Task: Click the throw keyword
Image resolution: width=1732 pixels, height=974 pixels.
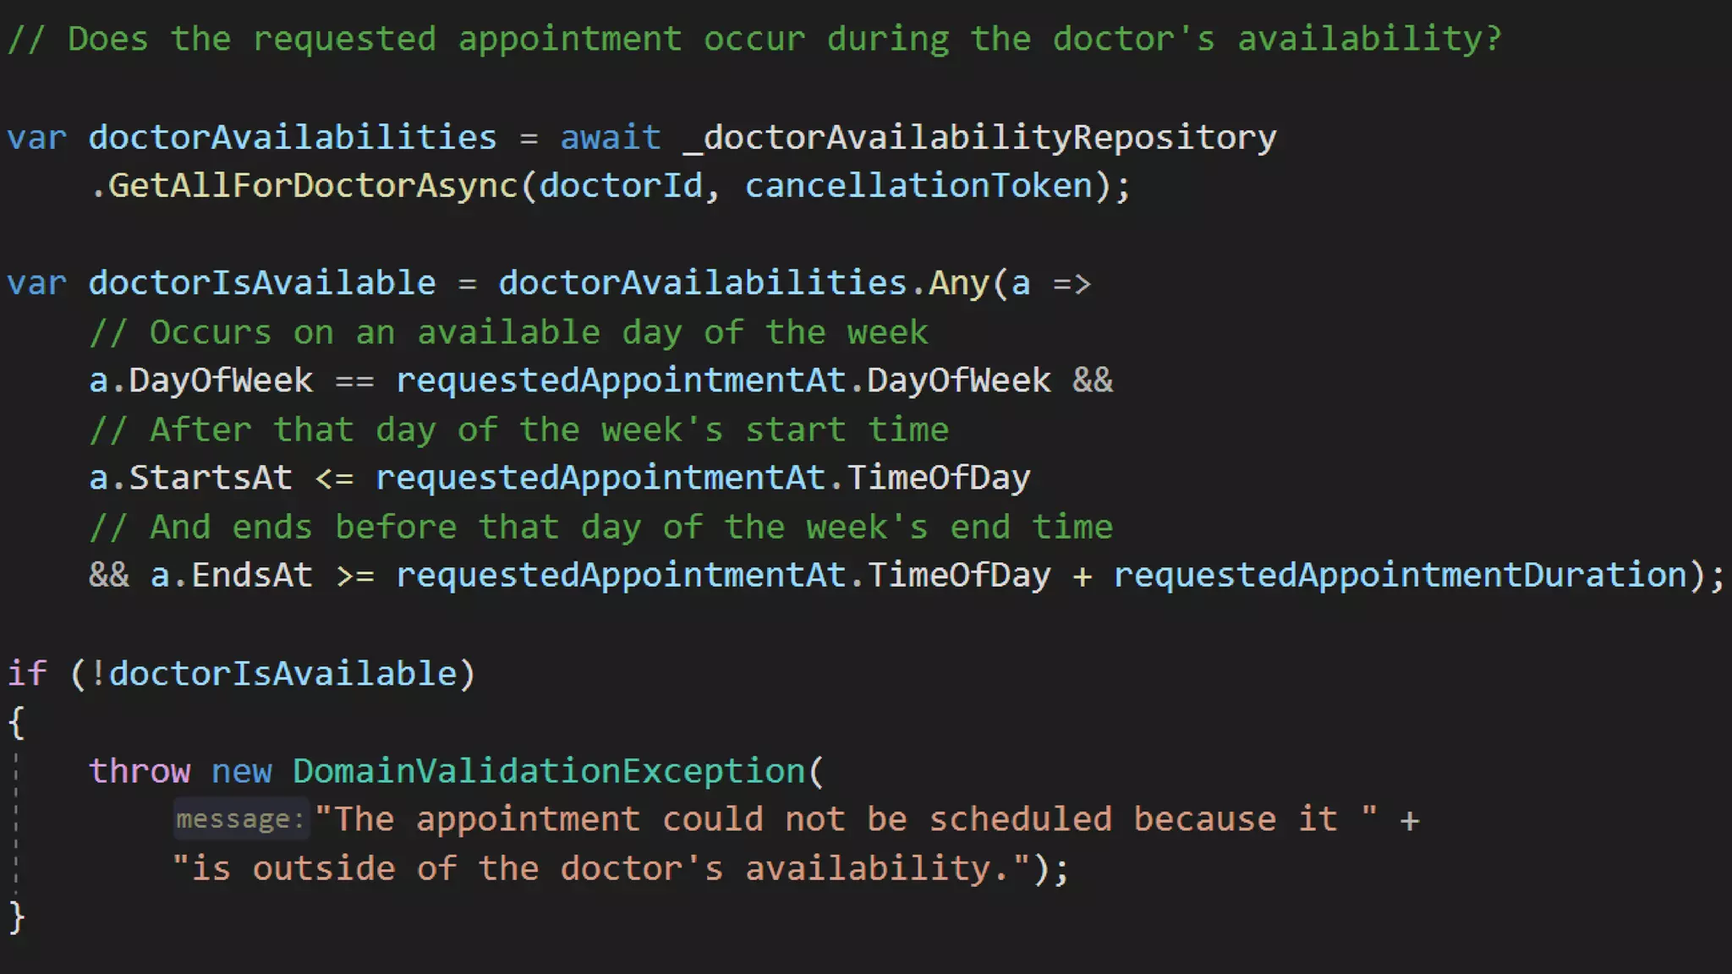Action: coord(140,772)
